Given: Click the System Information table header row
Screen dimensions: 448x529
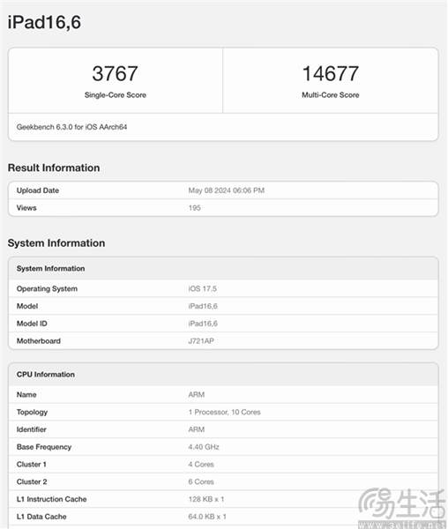Looking at the screenshot, I should (x=223, y=269).
